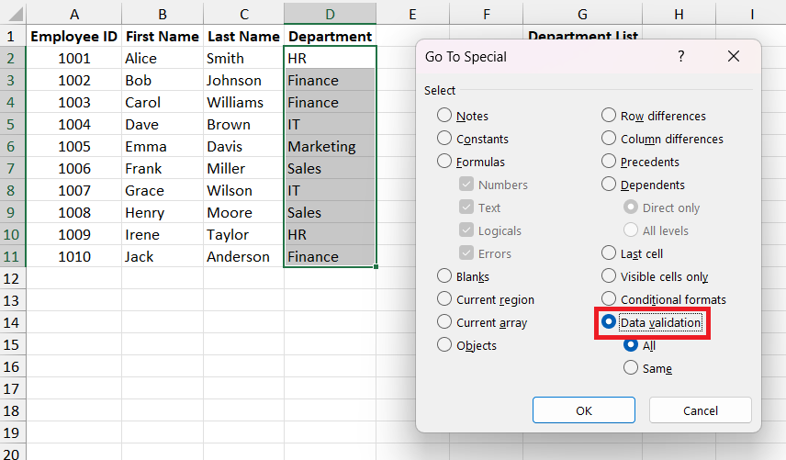The image size is (786, 460).
Task: Select column A header
Action: [74, 14]
